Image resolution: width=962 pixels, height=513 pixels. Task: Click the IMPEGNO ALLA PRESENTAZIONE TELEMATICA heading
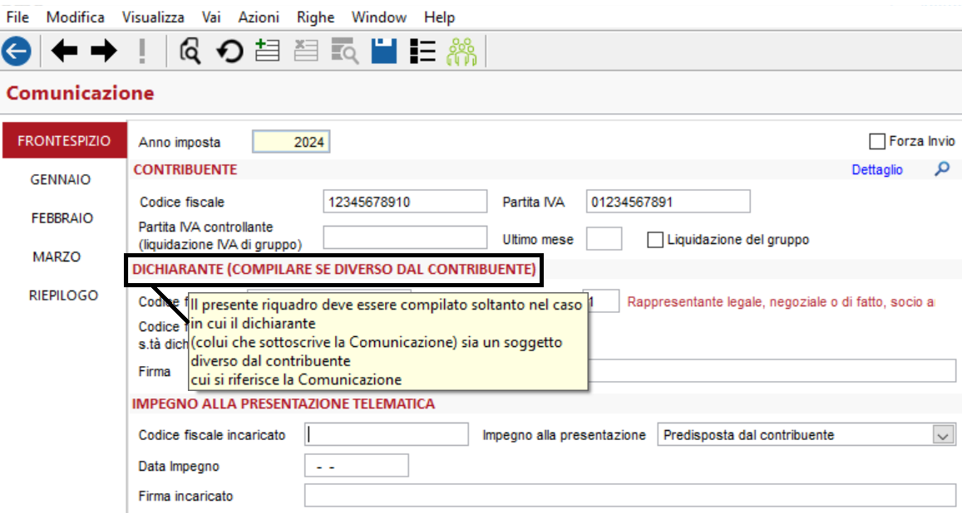point(284,404)
